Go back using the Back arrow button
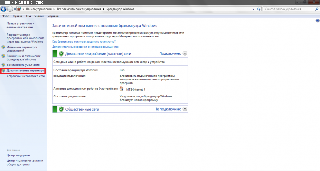320x171 pixels. tap(4, 9)
